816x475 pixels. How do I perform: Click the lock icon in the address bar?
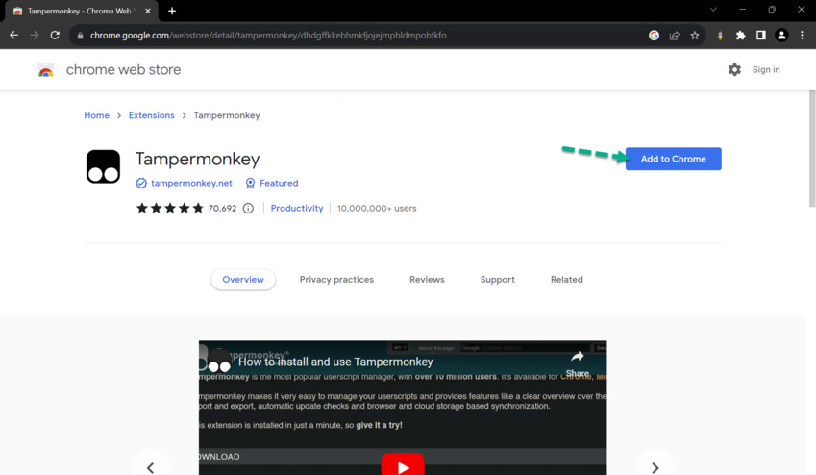[x=80, y=36]
